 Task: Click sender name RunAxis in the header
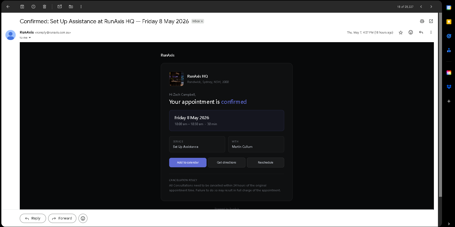pos(27,32)
